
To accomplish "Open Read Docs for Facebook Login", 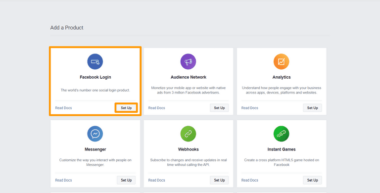I will tap(63, 108).
